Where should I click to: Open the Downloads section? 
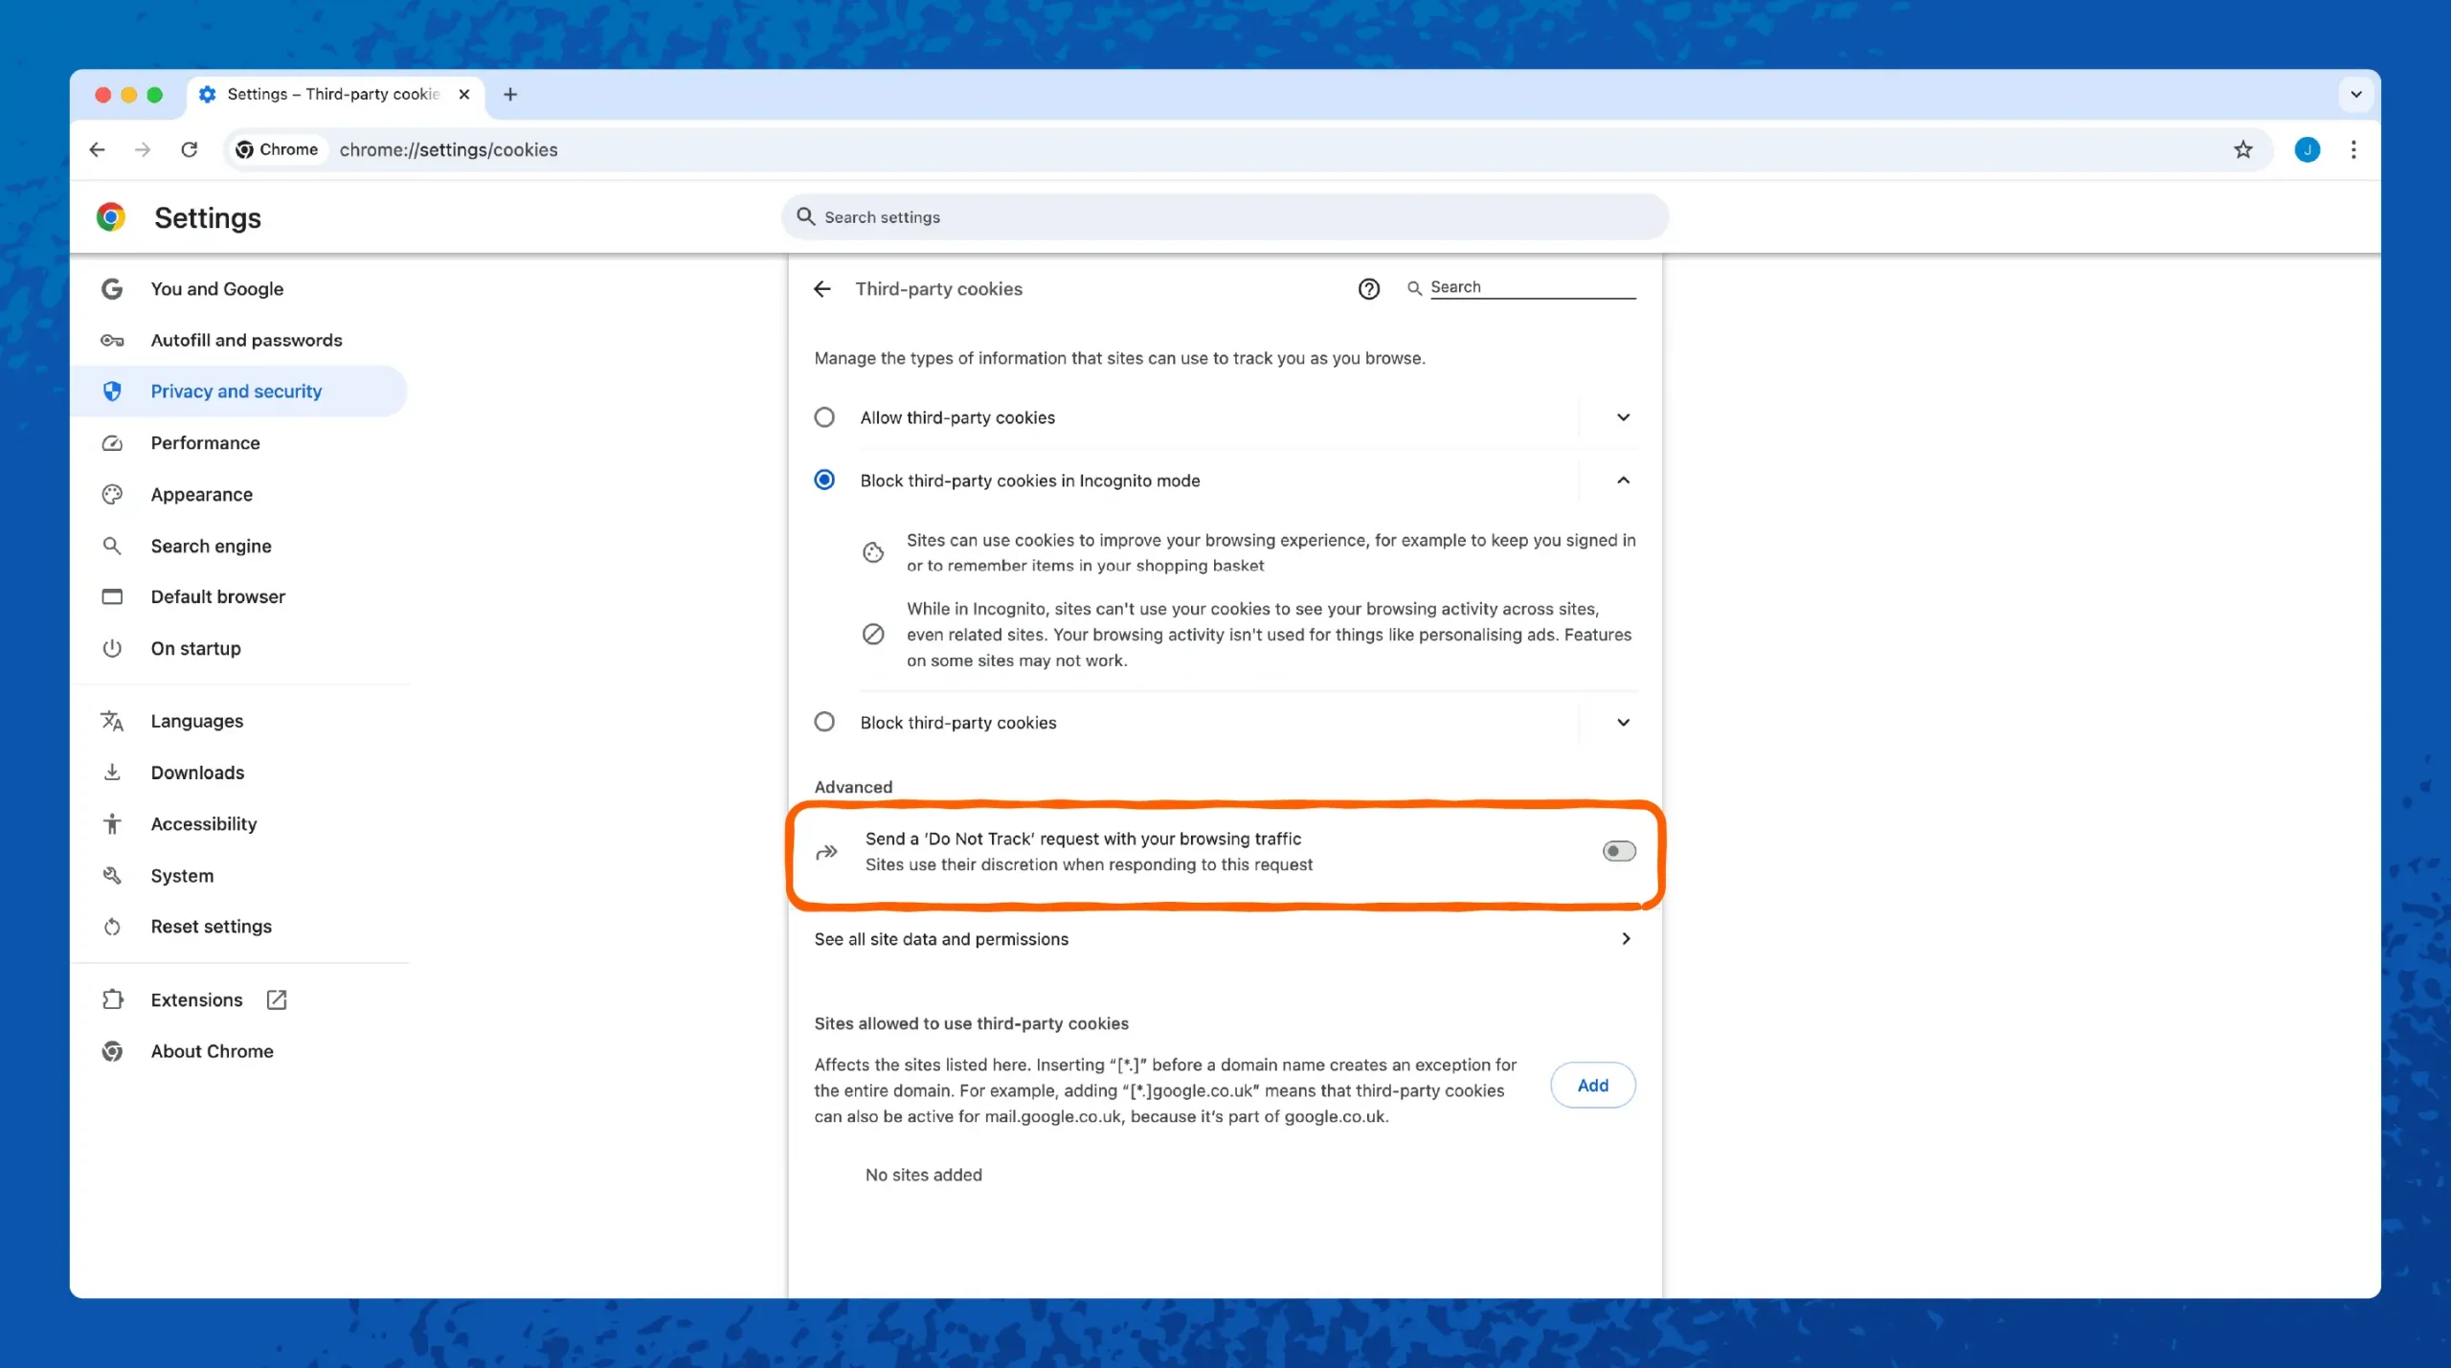coord(198,772)
